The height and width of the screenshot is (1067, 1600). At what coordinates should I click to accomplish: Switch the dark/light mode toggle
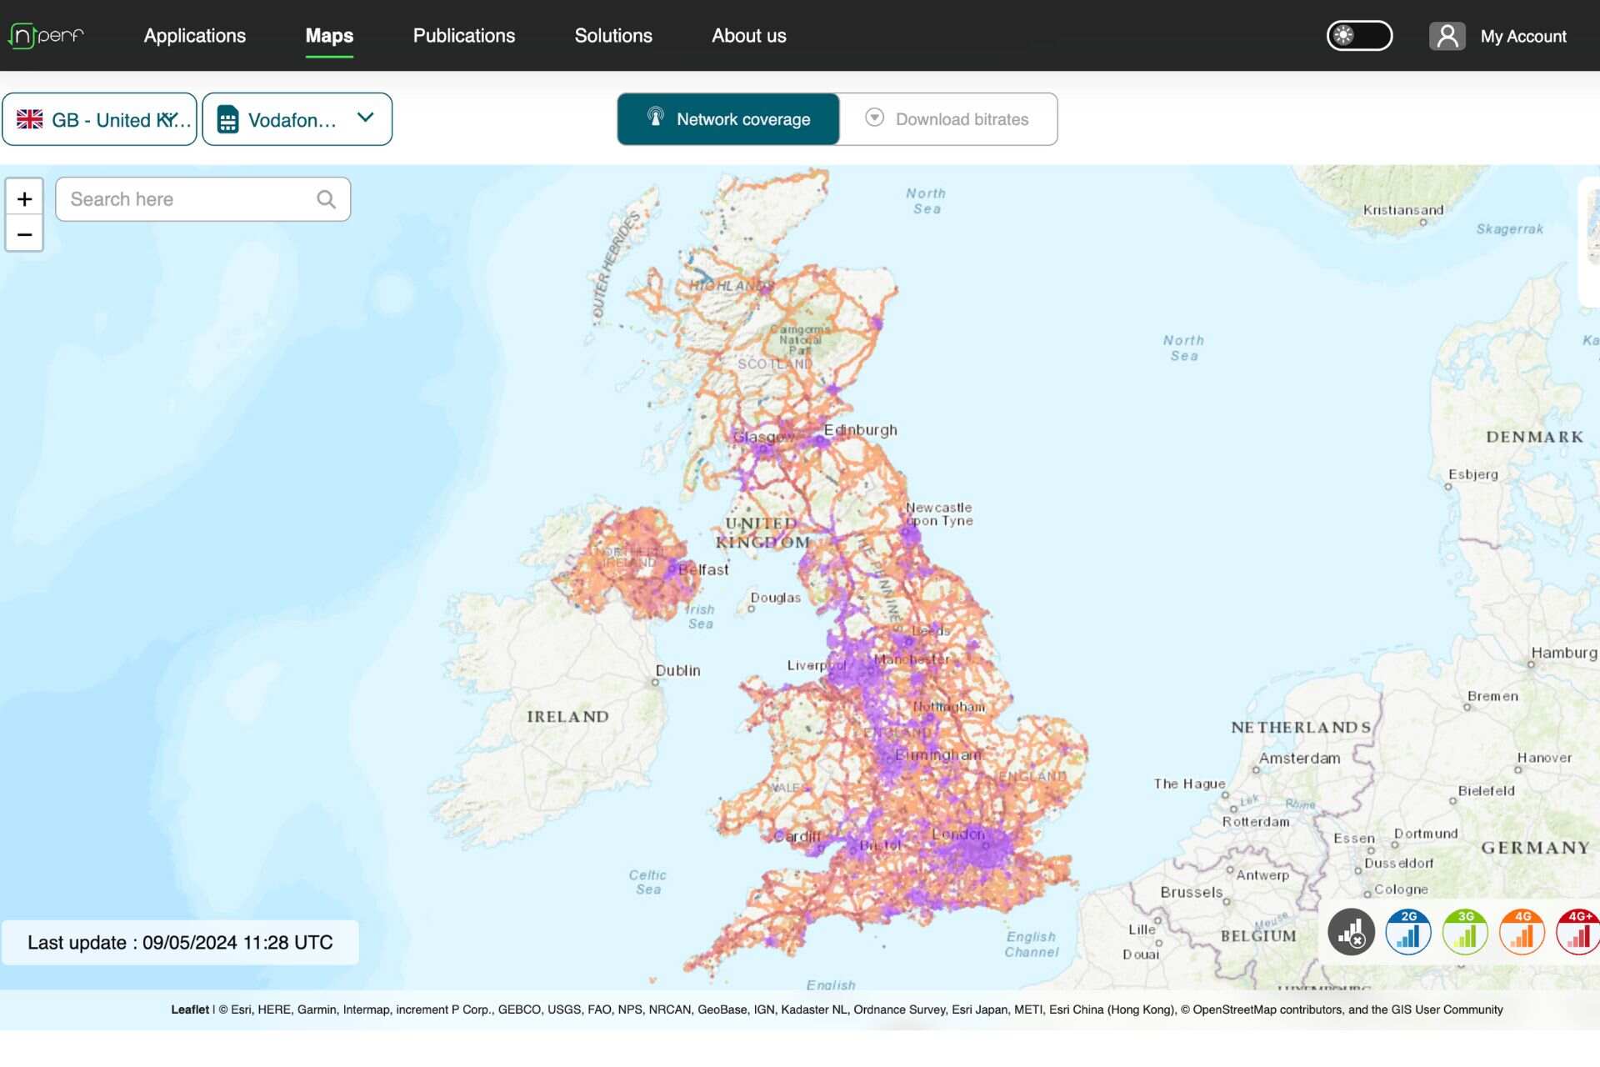pos(1359,36)
